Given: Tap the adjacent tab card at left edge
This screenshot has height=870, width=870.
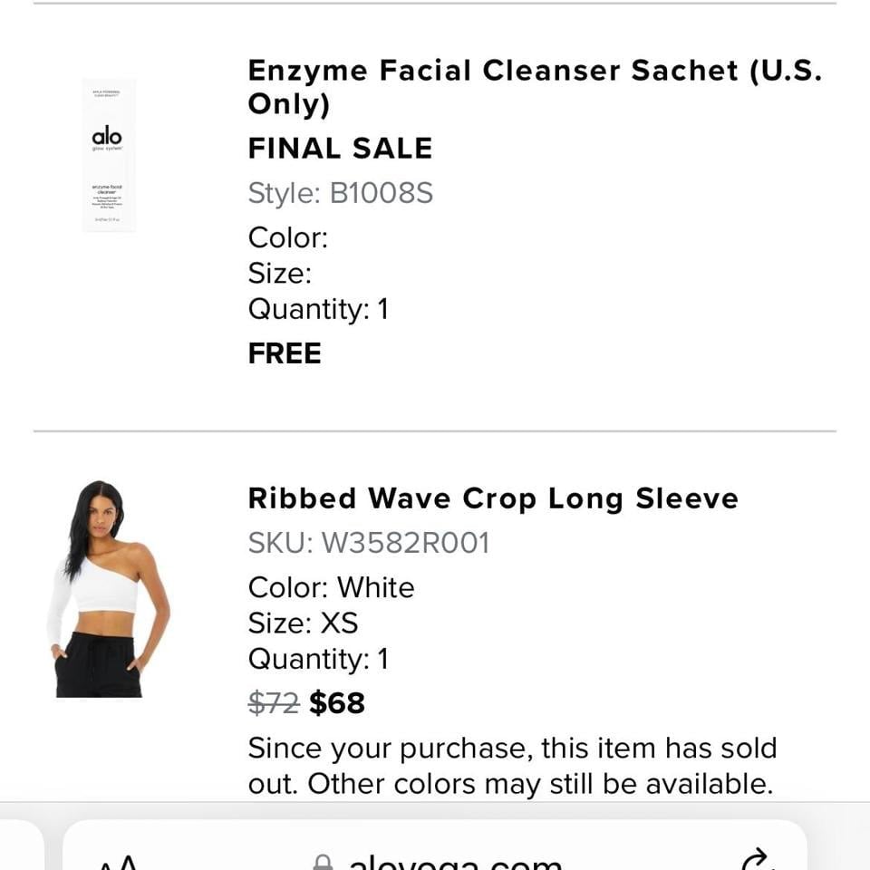Looking at the screenshot, I should pyautogui.click(x=21, y=845).
